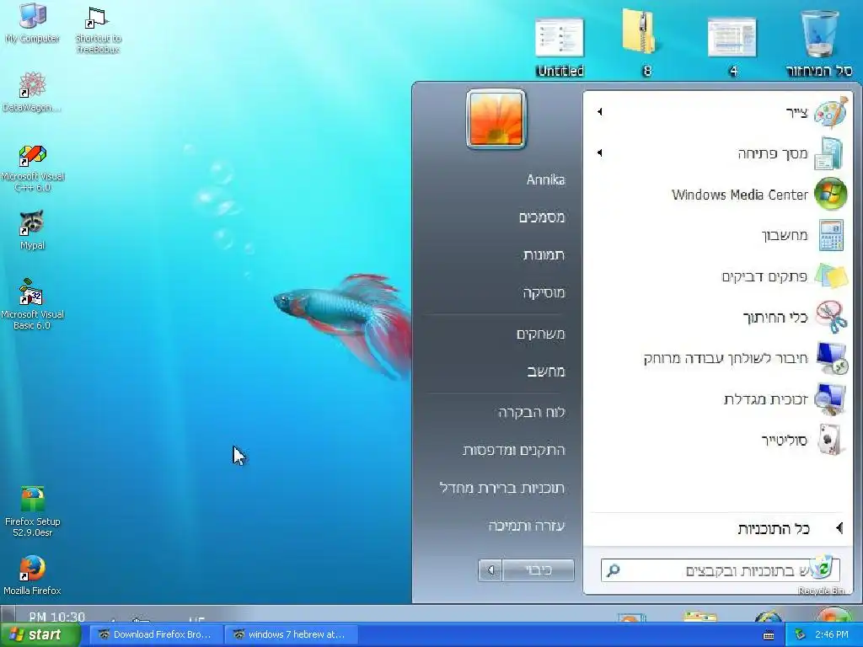Click the מחשבון calculator icon
Image resolution: width=863 pixels, height=647 pixels.
[830, 235]
